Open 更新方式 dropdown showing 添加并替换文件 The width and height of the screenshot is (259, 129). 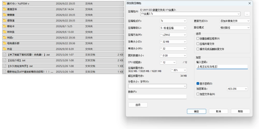[235, 21]
